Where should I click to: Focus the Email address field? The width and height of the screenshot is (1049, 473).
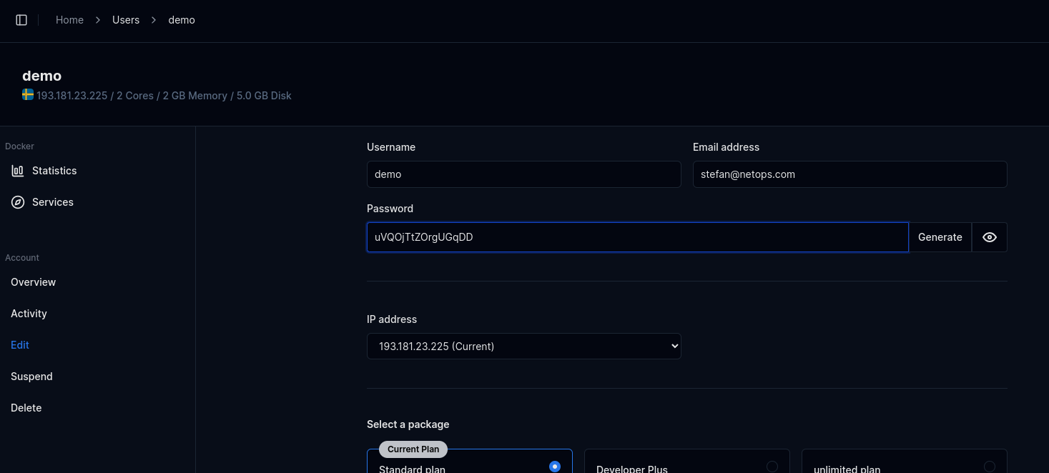coord(849,174)
